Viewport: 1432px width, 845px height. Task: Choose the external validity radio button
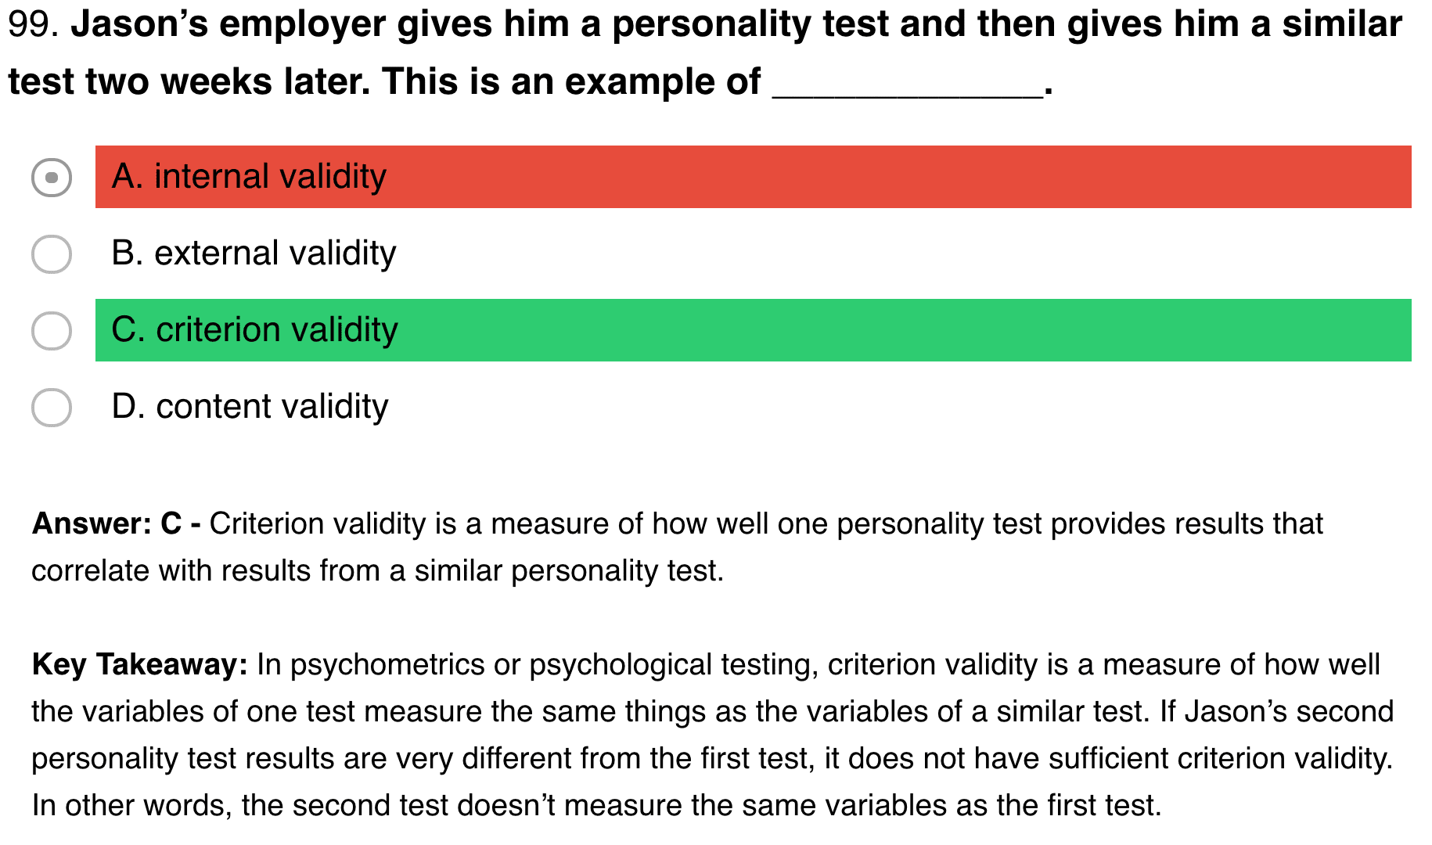tap(52, 253)
